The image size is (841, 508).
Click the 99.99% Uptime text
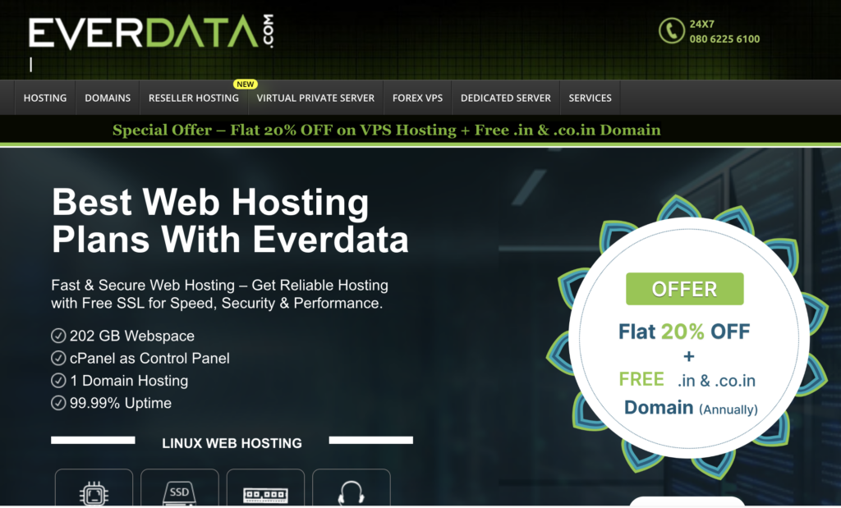(x=121, y=403)
